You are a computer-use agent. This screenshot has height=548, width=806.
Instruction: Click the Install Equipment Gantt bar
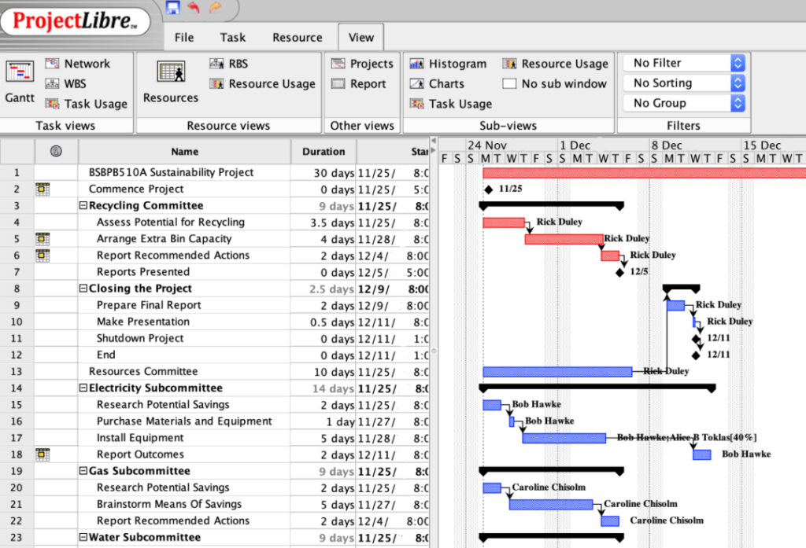[x=564, y=438]
